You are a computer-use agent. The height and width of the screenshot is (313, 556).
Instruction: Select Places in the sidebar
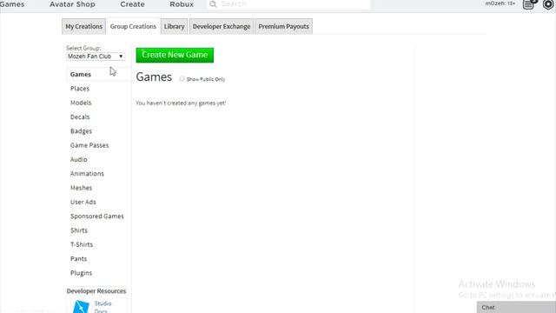80,89
